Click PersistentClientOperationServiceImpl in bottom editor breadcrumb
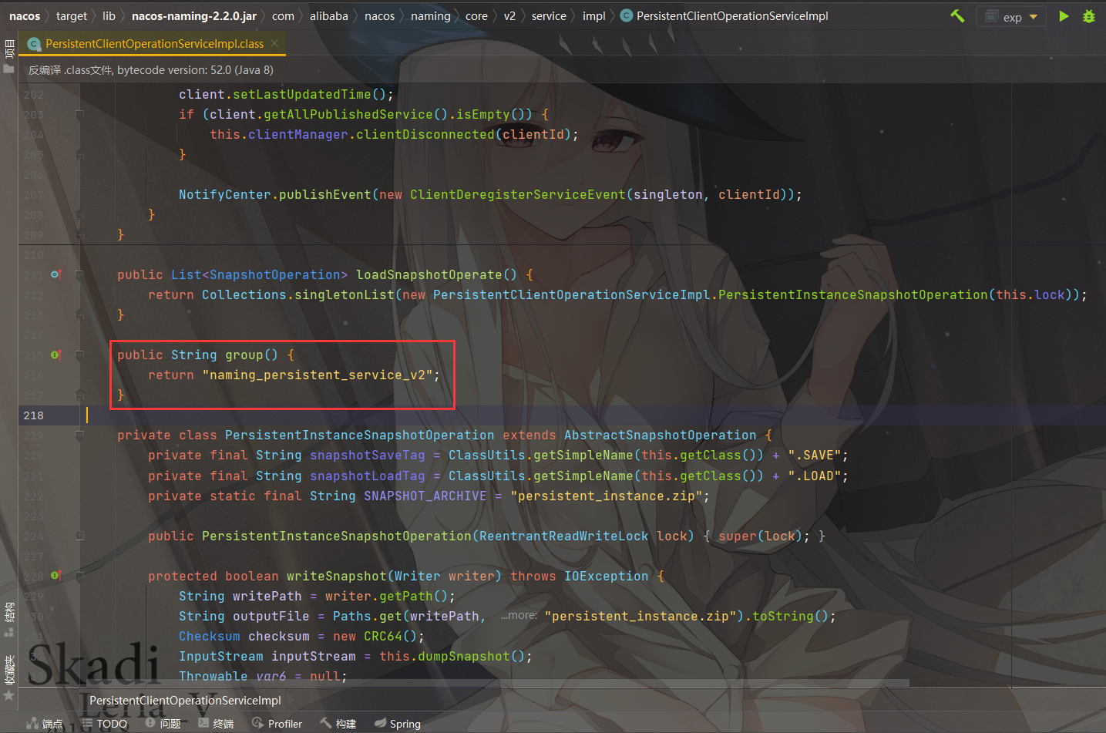This screenshot has height=733, width=1106. (185, 700)
